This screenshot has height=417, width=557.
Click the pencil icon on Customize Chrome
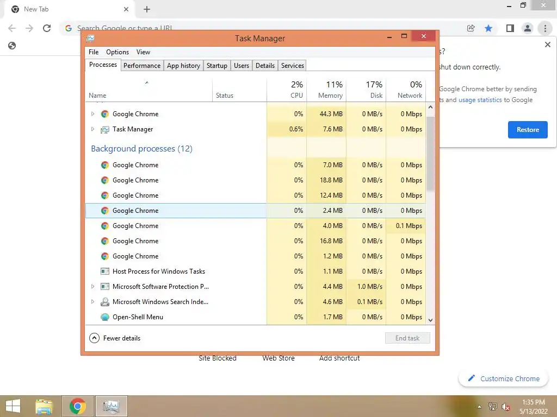(472, 378)
